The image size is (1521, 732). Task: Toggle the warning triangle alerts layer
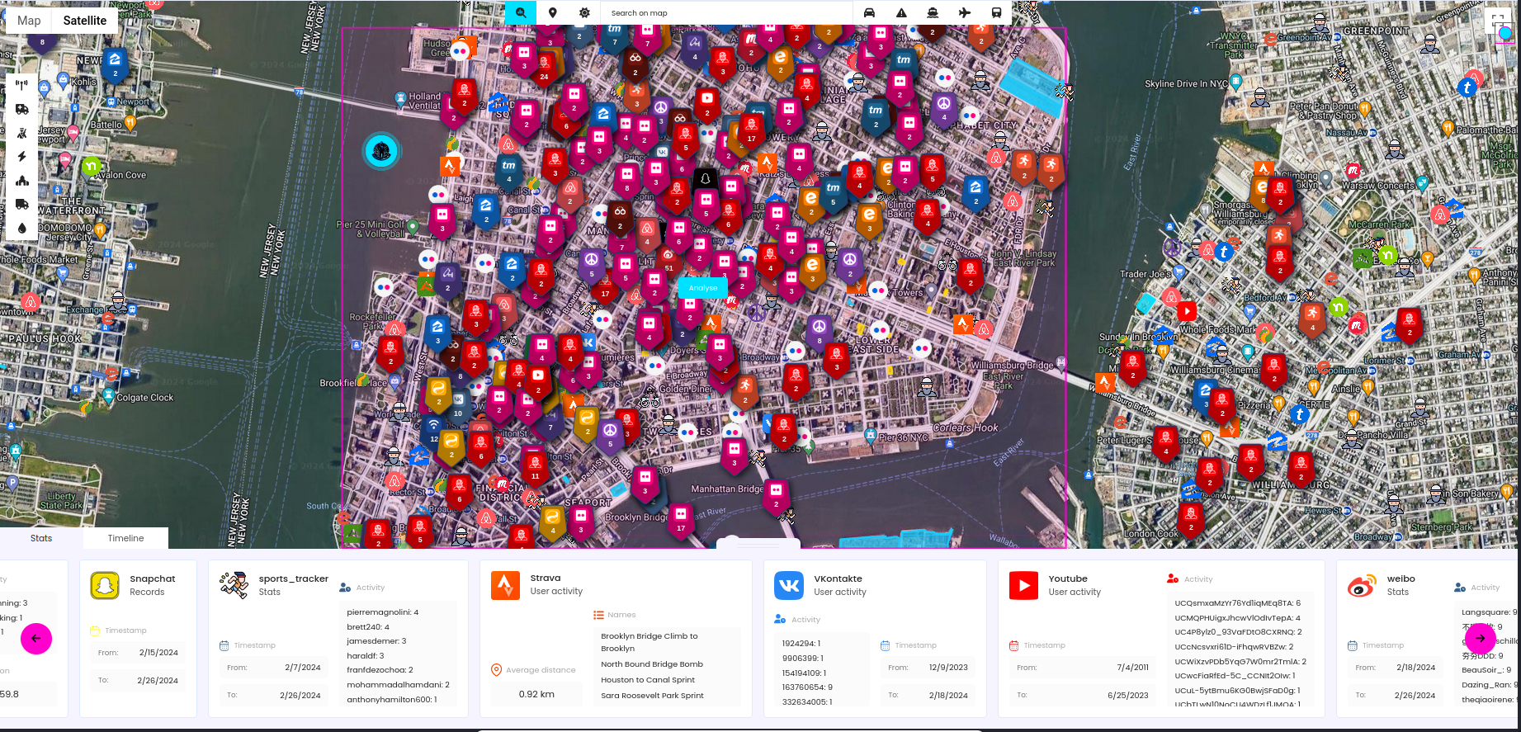(901, 12)
